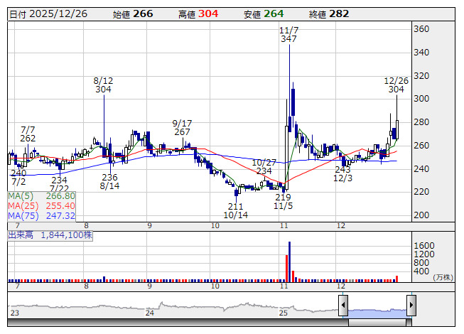Click the right range handle in the navigator
This screenshot has height=334, width=464.
pyautogui.click(x=411, y=306)
